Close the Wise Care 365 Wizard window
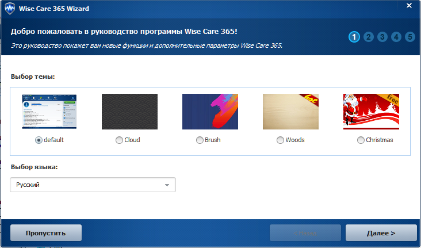 tap(409, 6)
